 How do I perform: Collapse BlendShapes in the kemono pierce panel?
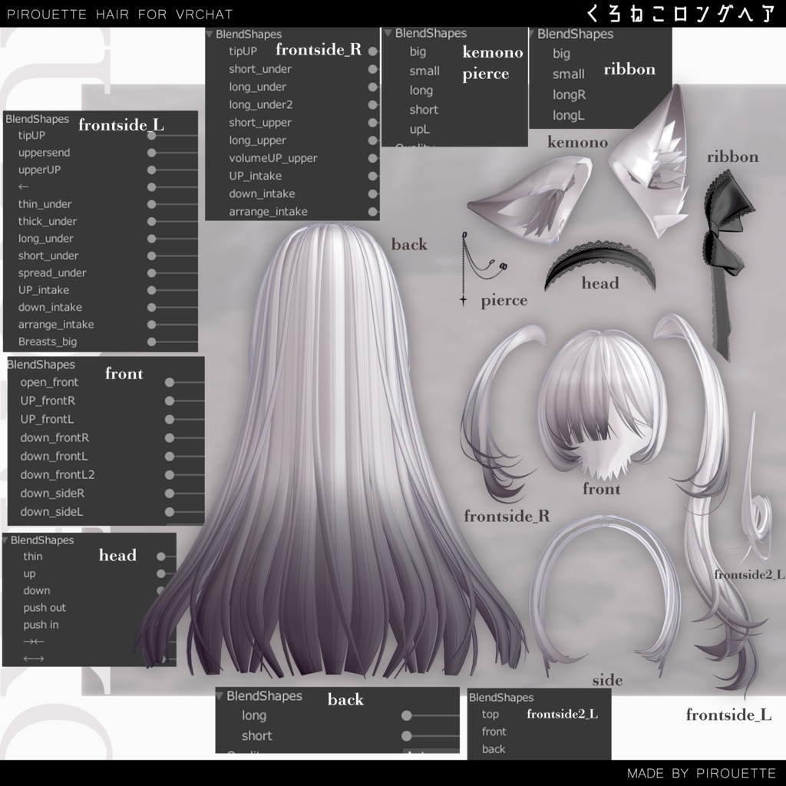click(388, 33)
